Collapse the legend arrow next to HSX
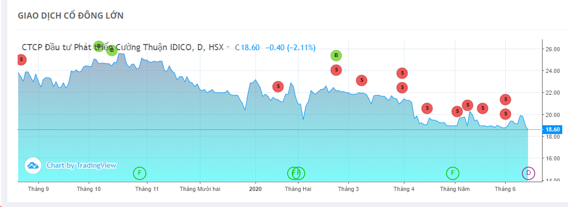568x207 pixels. tap(228, 48)
